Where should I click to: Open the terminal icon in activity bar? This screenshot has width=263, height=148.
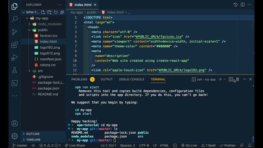tap(14, 83)
